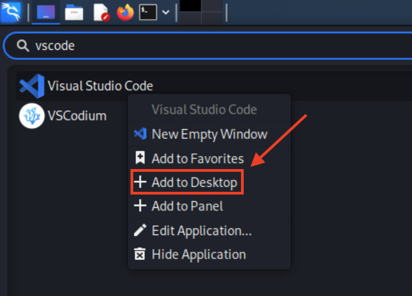The image size is (412, 296).
Task: Select Visual Studio Code search result
Action: (x=214, y=86)
